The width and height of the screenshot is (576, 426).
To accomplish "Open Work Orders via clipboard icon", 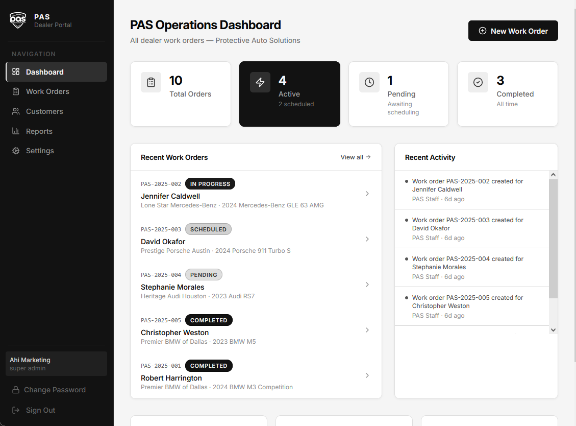I will pos(15,91).
